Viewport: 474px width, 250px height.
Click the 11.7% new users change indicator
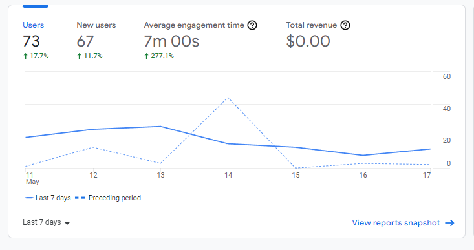point(90,56)
